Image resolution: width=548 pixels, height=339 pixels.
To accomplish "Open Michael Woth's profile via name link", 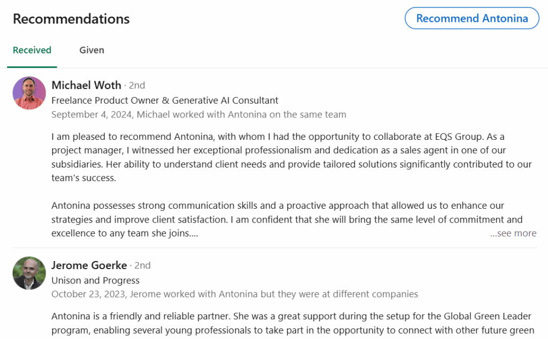I will coord(86,85).
